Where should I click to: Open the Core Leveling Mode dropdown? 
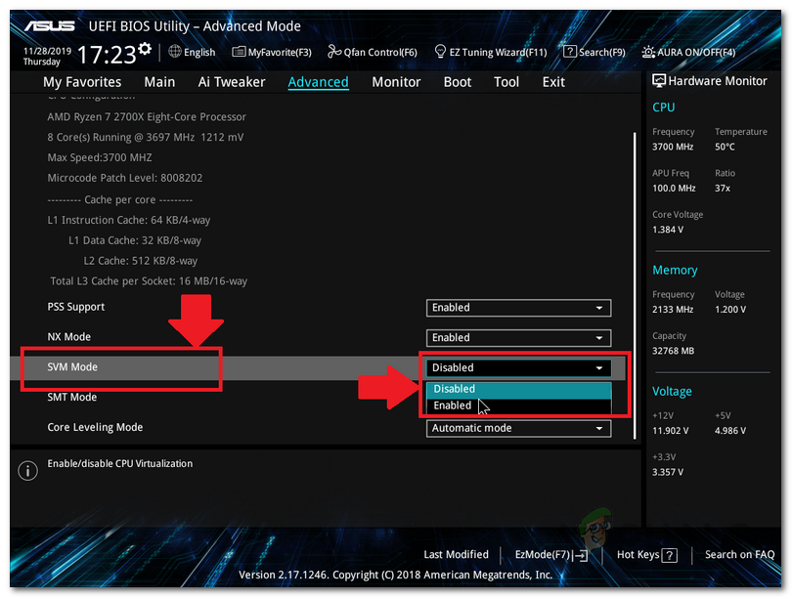click(519, 428)
